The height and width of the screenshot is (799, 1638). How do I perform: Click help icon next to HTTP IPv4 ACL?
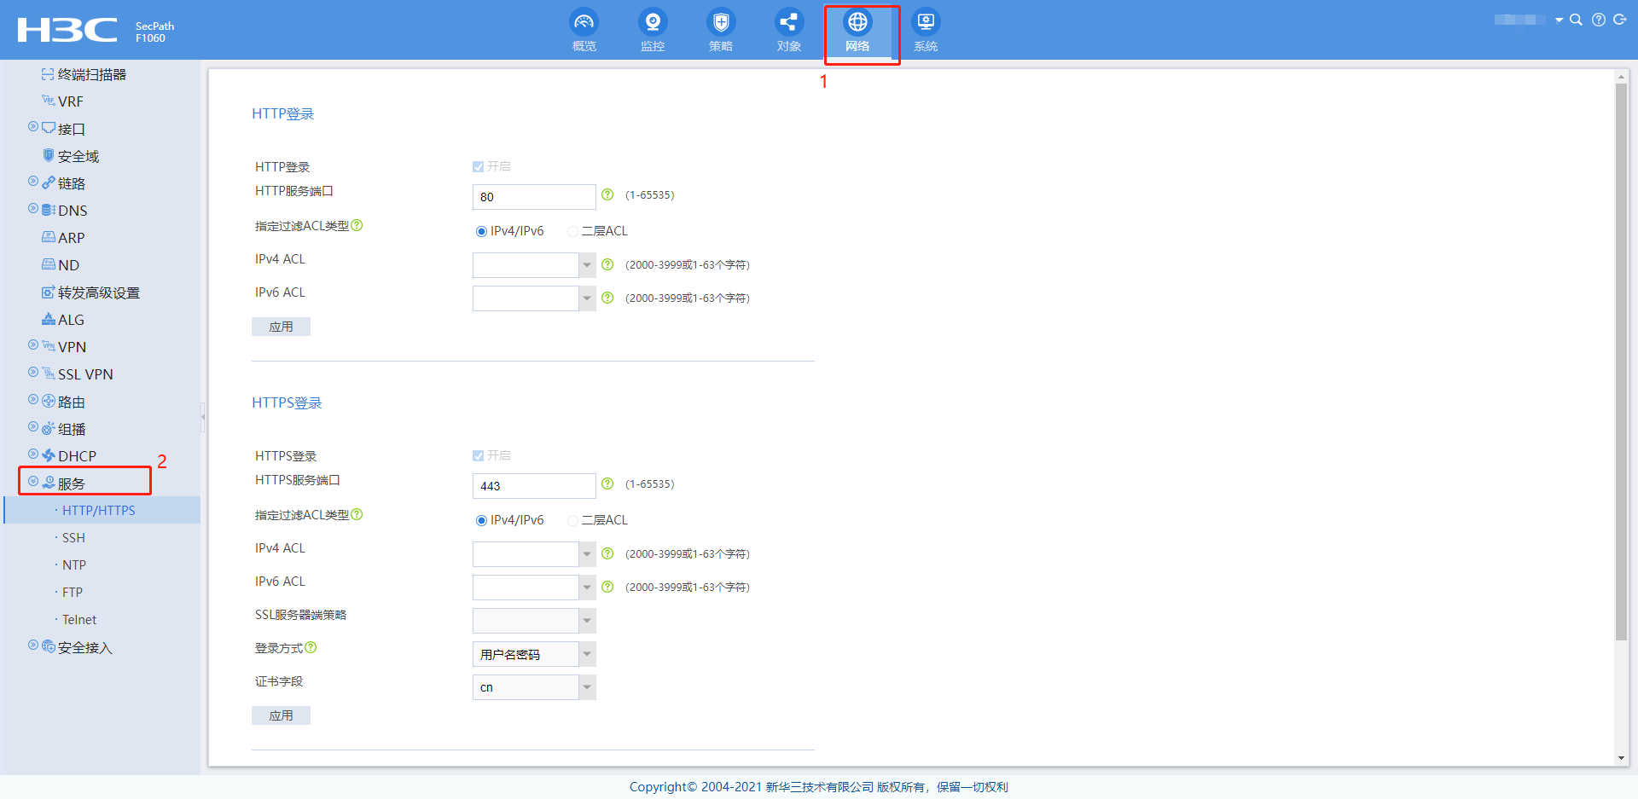pyautogui.click(x=607, y=264)
